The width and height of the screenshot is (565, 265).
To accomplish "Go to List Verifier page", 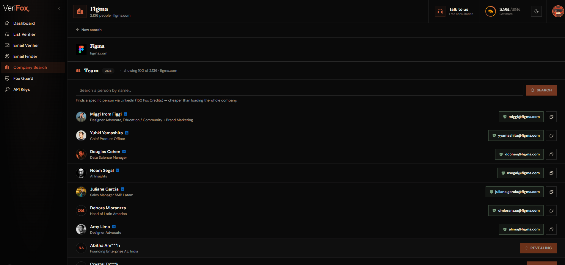I will pos(33,34).
